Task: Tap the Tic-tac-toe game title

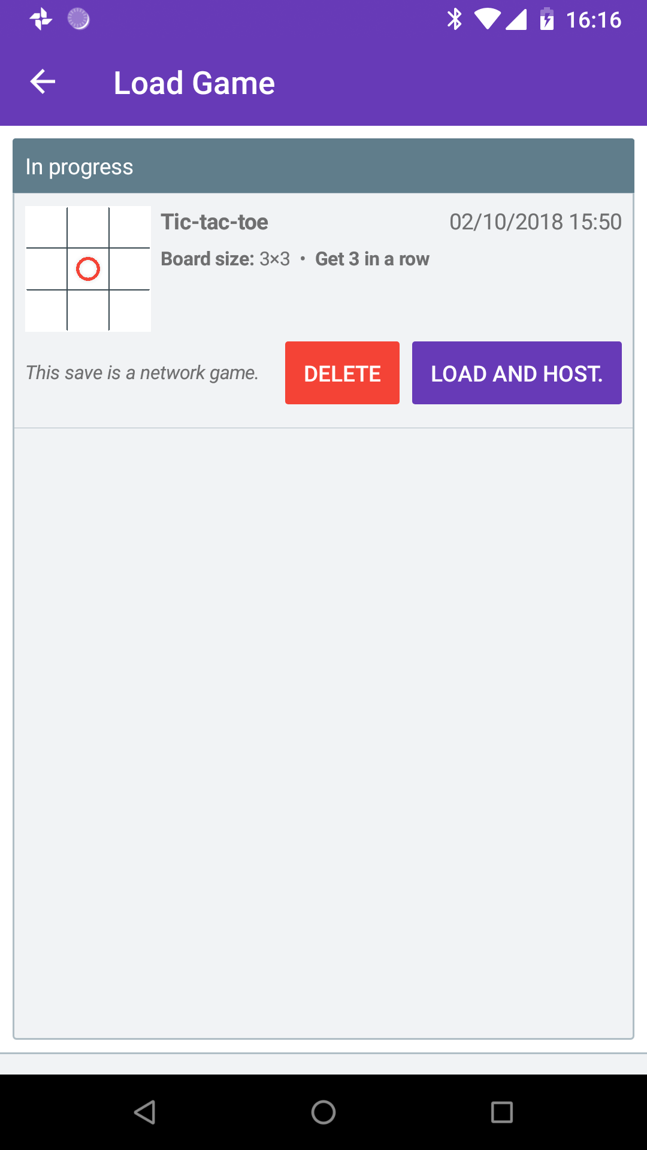Action: pyautogui.click(x=214, y=222)
